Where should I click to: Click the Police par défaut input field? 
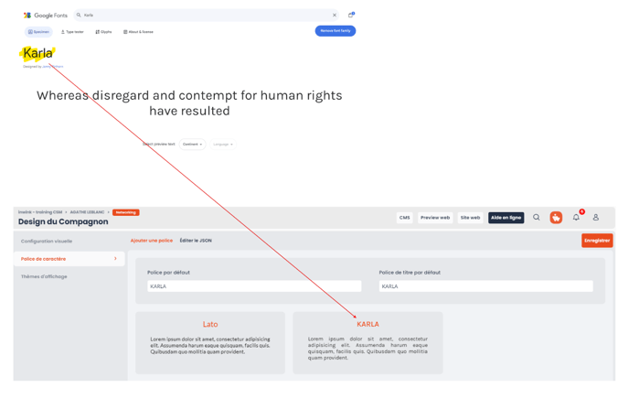(254, 286)
